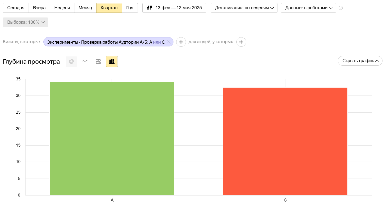Click the red bar for variant C
Image resolution: width=385 pixels, height=205 pixels.
pyautogui.click(x=285, y=141)
